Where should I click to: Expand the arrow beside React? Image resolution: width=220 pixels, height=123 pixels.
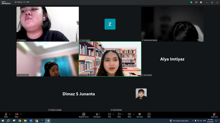[122, 114]
